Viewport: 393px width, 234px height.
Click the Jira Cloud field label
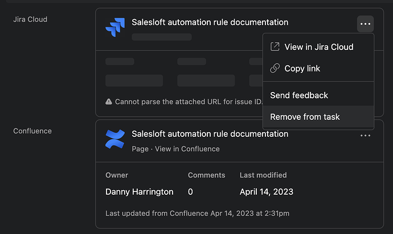coord(30,19)
